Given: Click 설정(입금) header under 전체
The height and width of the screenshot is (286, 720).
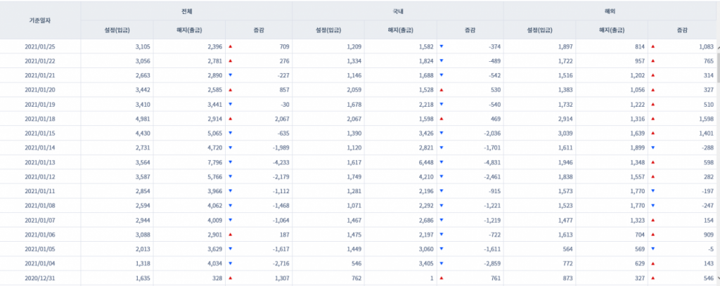Looking at the screenshot, I should tap(117, 30).
